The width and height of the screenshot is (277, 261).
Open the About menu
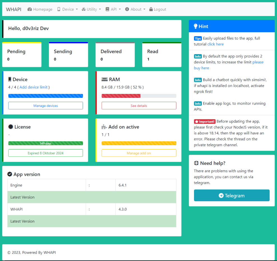click(x=135, y=9)
